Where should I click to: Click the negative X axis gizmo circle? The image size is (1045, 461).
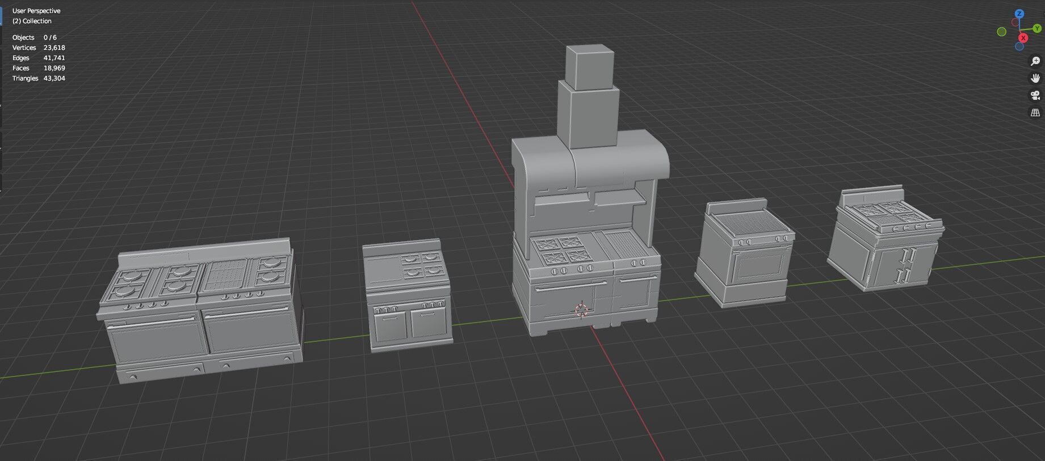[1017, 23]
